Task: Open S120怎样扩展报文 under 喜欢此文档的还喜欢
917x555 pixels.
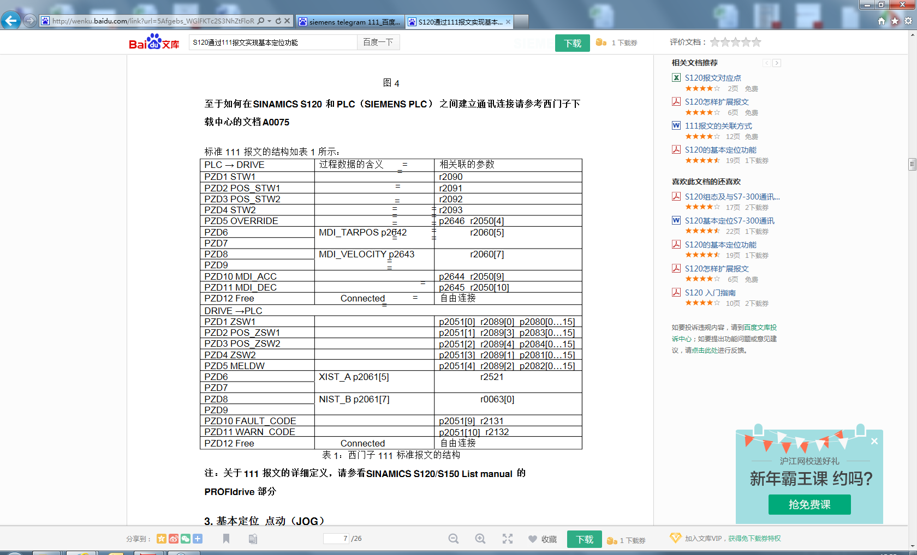Action: 717,269
